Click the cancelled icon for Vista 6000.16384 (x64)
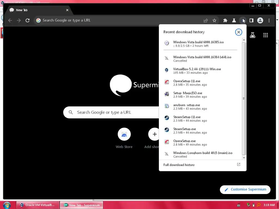The image size is (279, 209). click(166, 58)
